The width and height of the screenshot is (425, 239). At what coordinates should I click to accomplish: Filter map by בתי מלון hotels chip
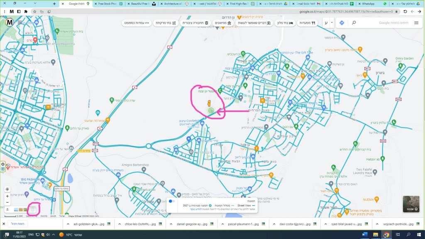[x=285, y=23]
